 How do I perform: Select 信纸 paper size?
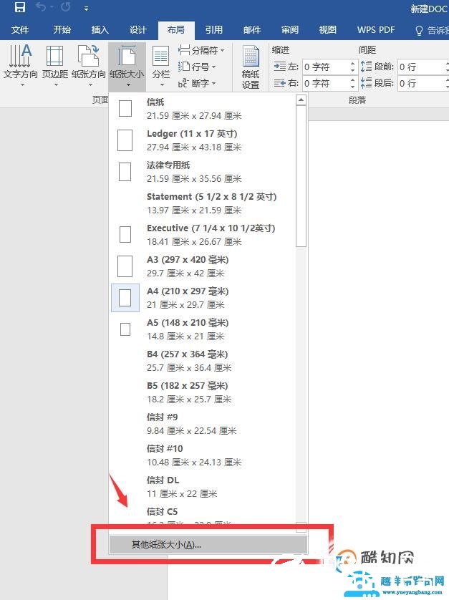pyautogui.click(x=202, y=109)
